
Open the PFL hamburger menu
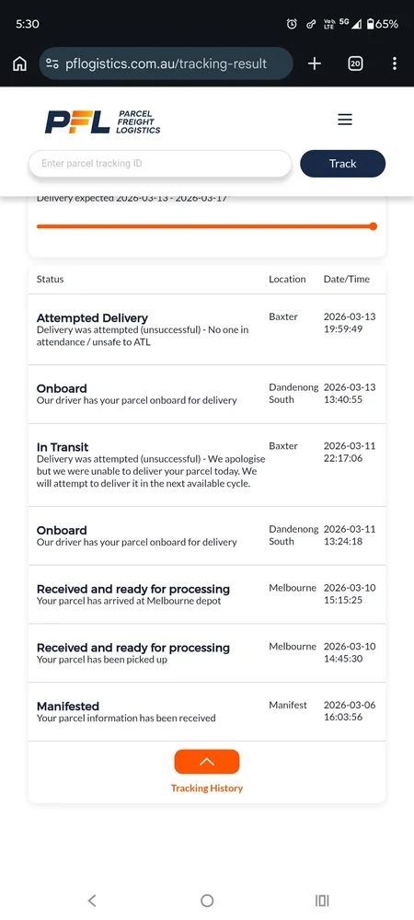tap(345, 121)
